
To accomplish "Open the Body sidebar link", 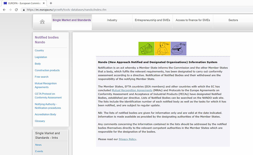I will click(37, 64).
